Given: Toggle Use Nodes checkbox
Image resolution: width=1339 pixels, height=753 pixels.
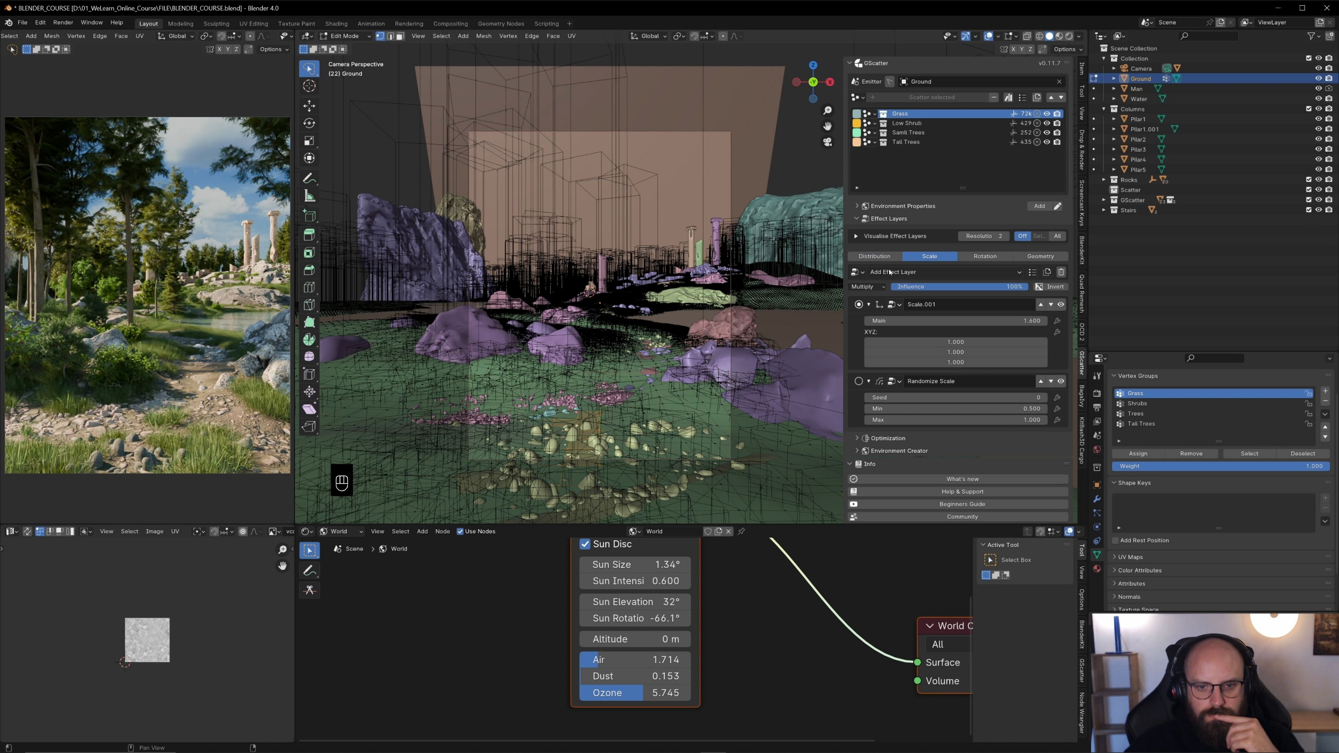Looking at the screenshot, I should pyautogui.click(x=460, y=531).
